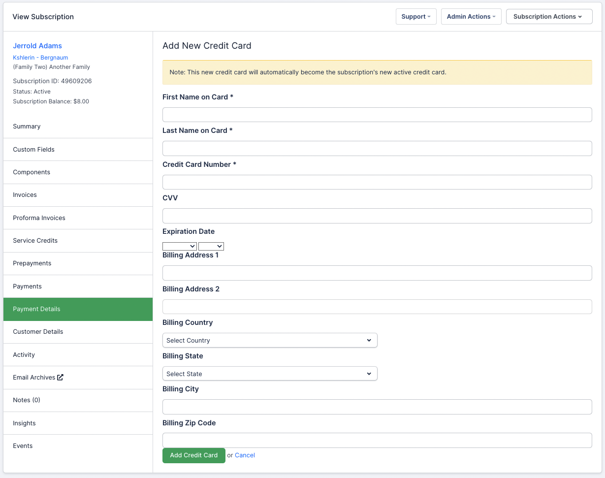
Task: View the Payments section
Action: (x=27, y=286)
